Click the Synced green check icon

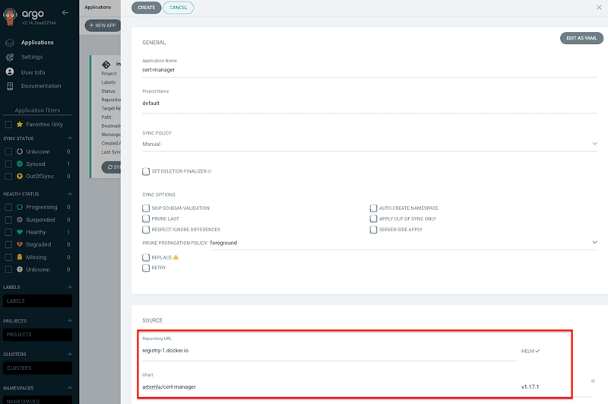click(20, 164)
